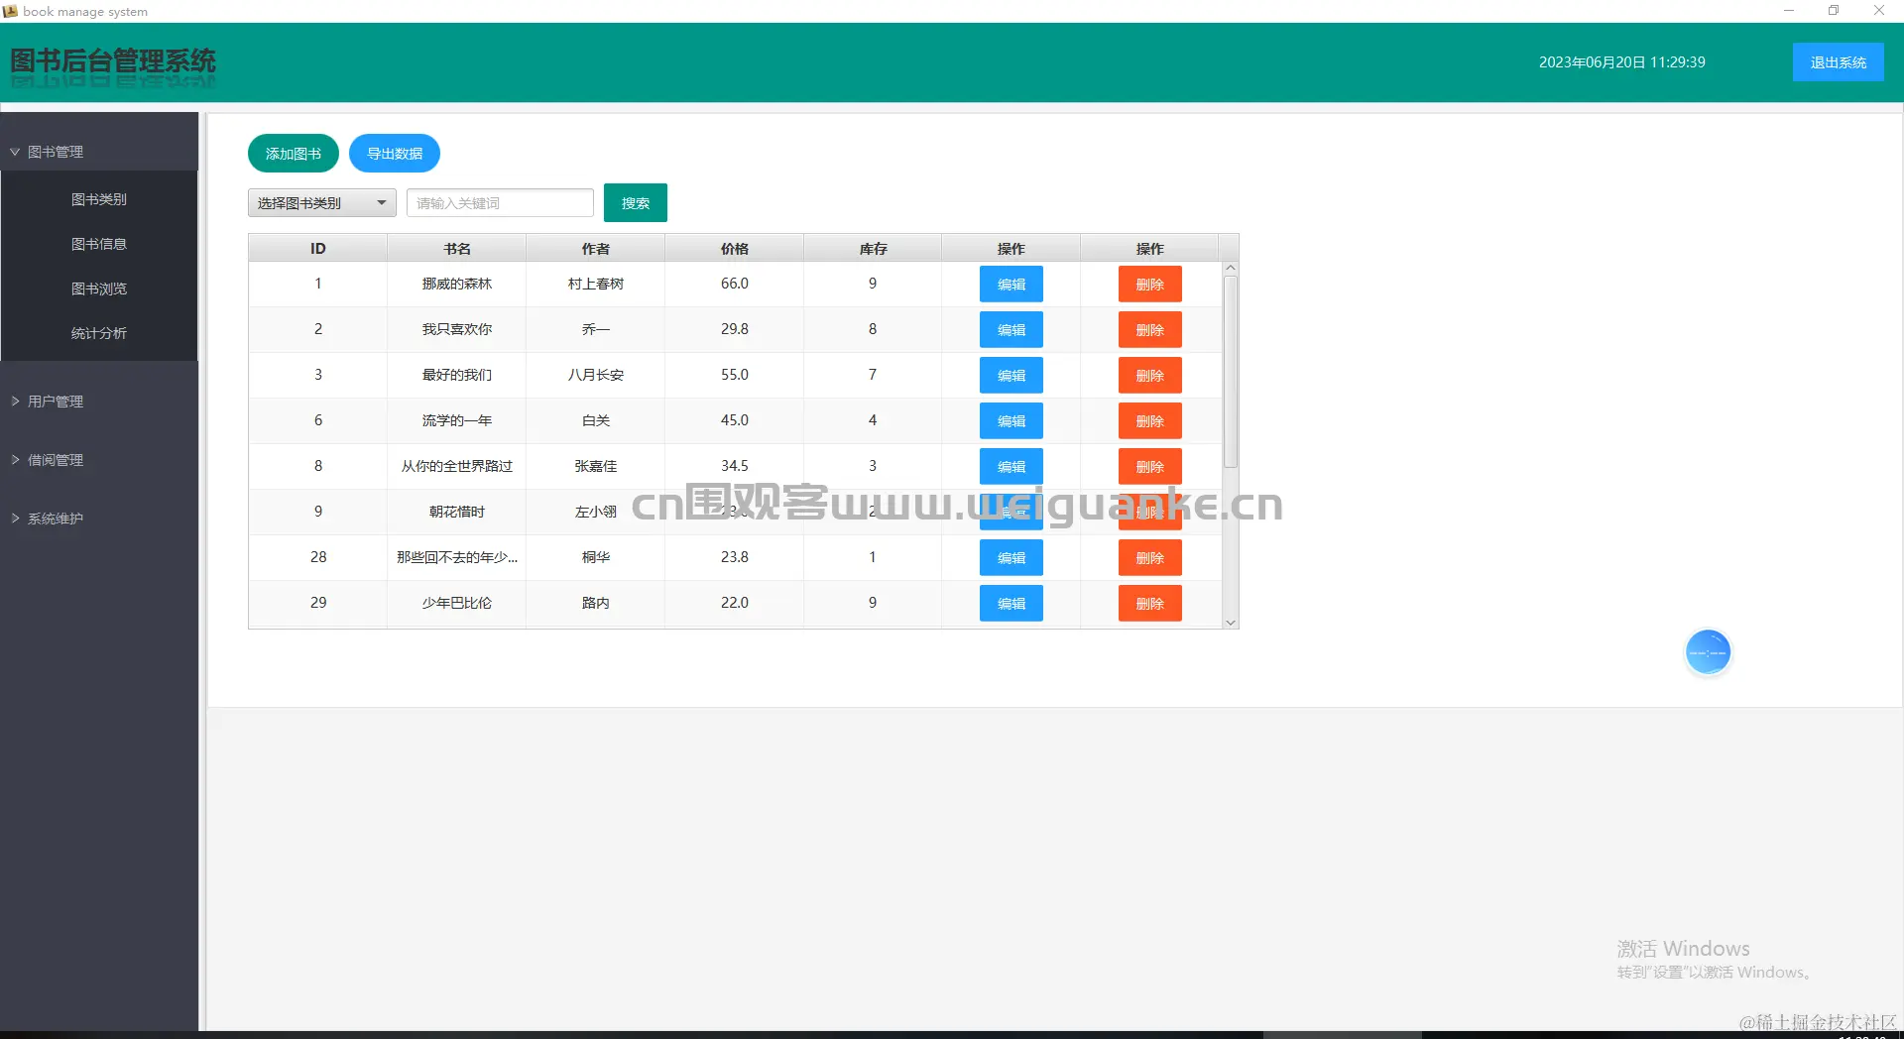The image size is (1904, 1039).
Task: Edit the book 挪威的森林
Action: tap(1011, 285)
